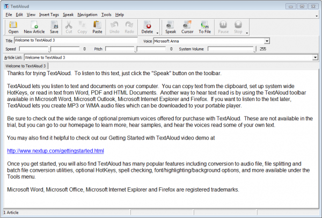Undo the last edit
This screenshot has width=322, height=218.
(x=114, y=27)
